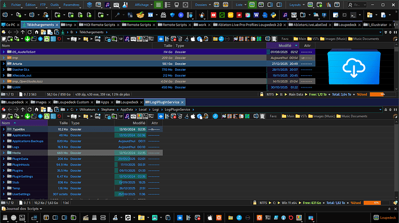Image resolution: width=399 pixels, height=223 pixels.
Task: Toggle details view mode green button
Action: pyautogui.click(x=158, y=5)
